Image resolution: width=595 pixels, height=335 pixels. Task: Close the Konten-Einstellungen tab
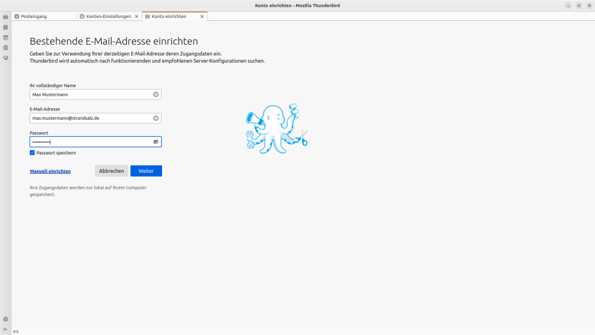137,16
